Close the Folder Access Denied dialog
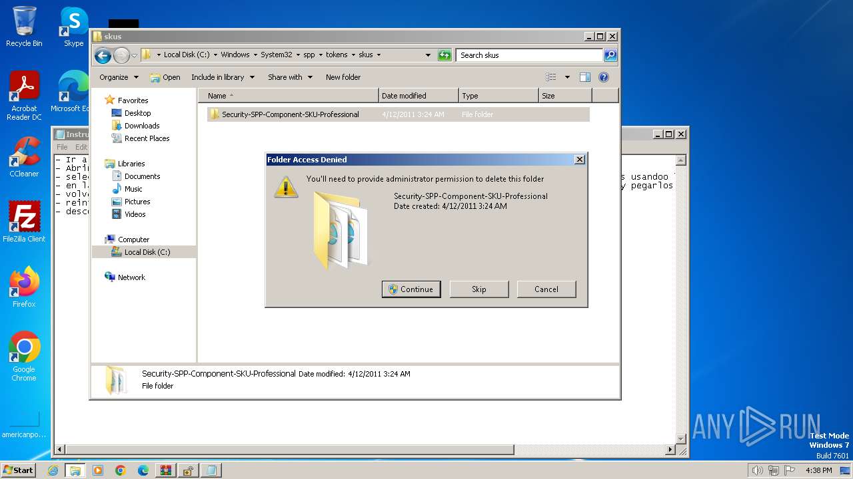 tap(580, 160)
